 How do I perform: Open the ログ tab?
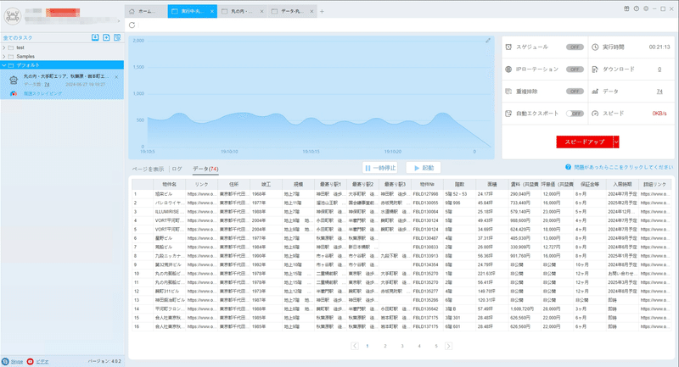[x=177, y=169]
